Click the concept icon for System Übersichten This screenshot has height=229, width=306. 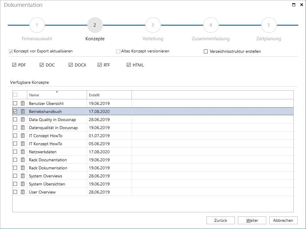(23, 184)
